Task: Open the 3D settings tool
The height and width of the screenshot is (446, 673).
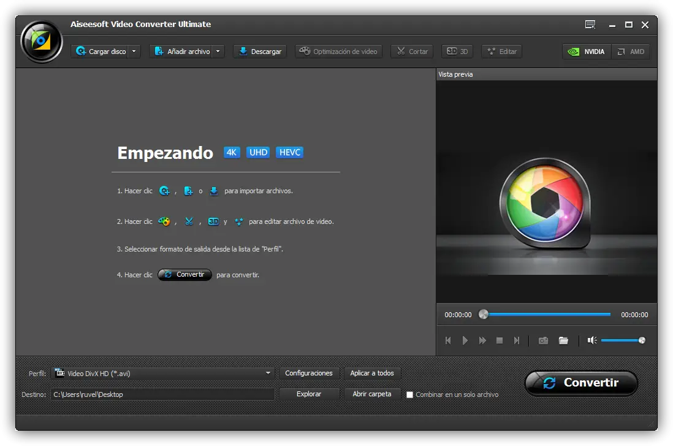Action: pos(457,52)
